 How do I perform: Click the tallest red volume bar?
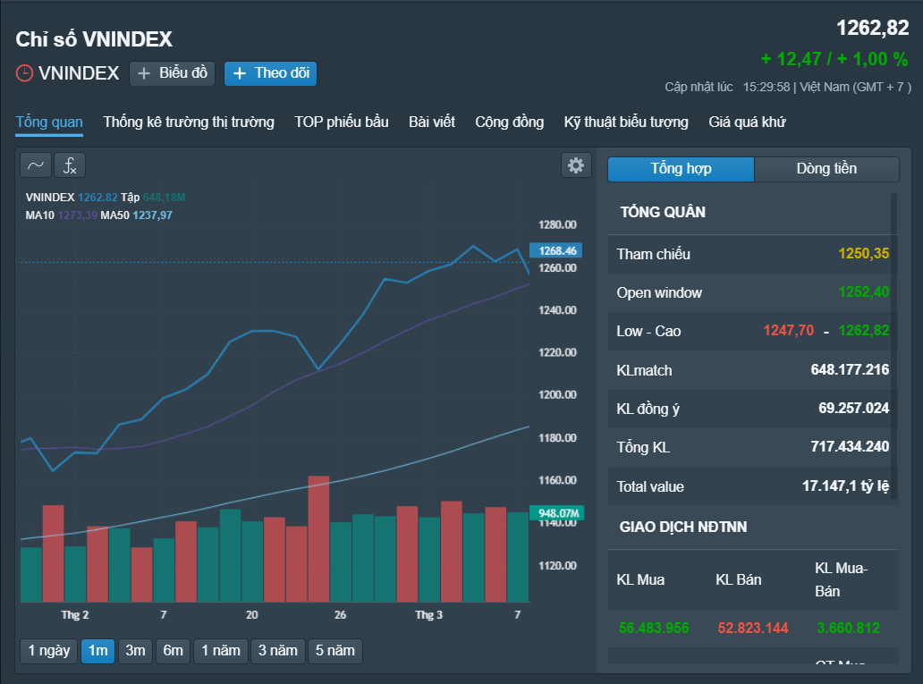(318, 538)
